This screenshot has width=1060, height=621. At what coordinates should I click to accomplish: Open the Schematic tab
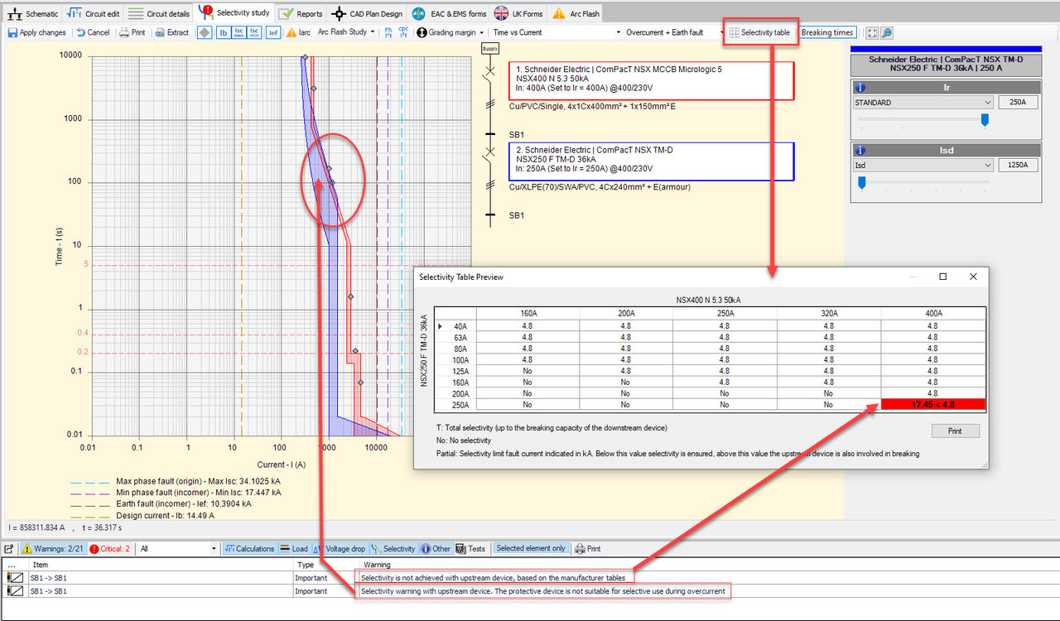point(33,13)
